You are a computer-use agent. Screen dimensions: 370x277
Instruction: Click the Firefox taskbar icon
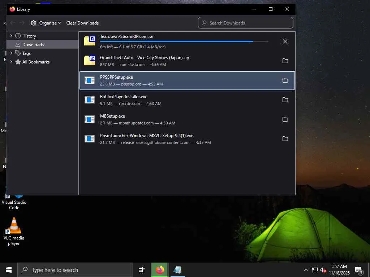pos(160,270)
